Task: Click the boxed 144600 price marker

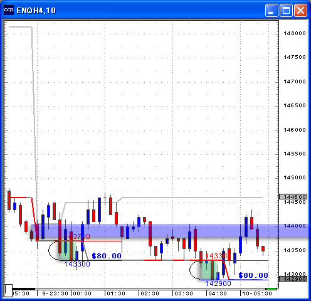Action: [293, 197]
